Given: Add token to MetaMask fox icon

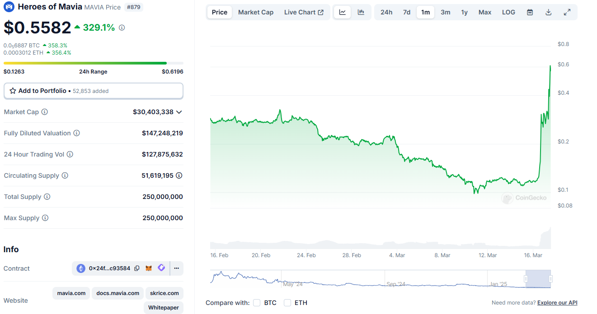Looking at the screenshot, I should tap(149, 268).
